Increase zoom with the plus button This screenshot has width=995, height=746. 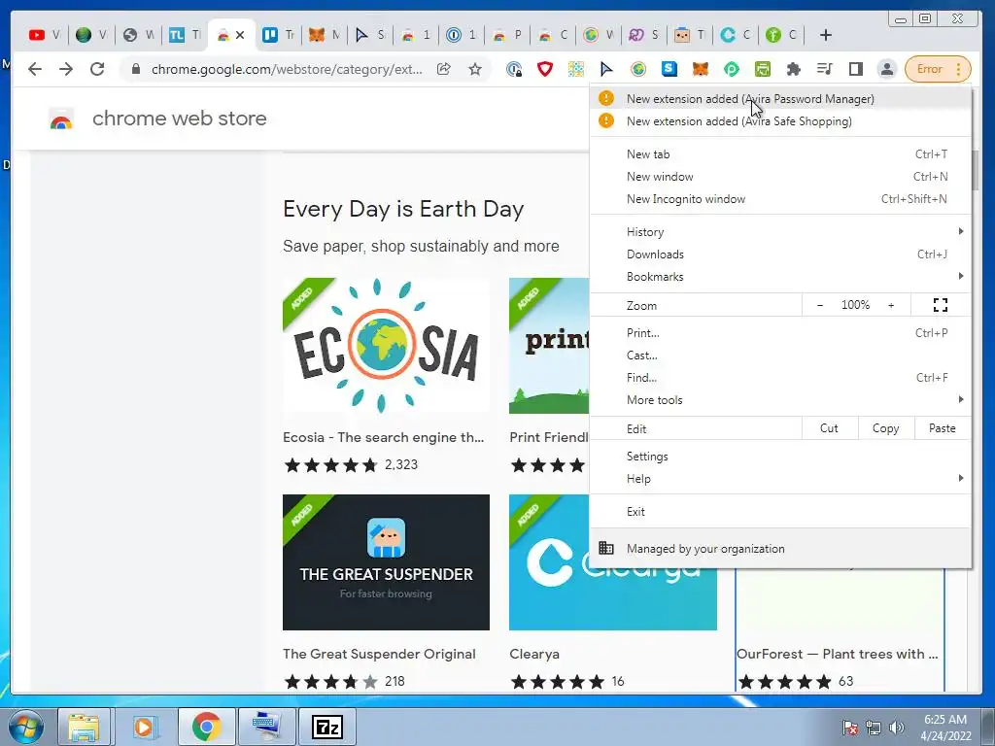pyautogui.click(x=891, y=305)
